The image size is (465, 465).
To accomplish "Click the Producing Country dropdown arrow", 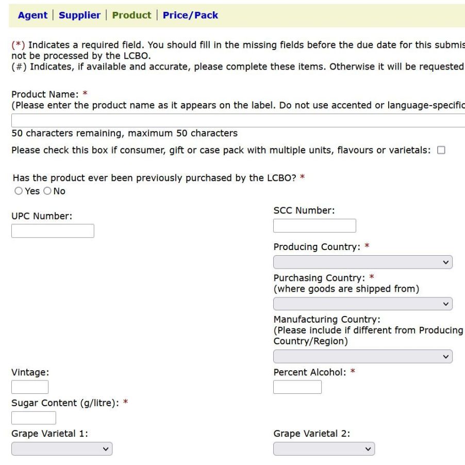I will tap(446, 262).
